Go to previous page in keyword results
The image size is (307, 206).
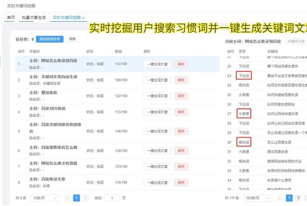[280, 198]
